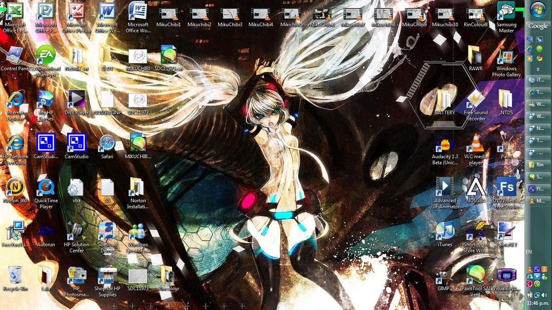552x310 pixels.
Task: Open the Rincolour folder
Action: tap(169, 279)
